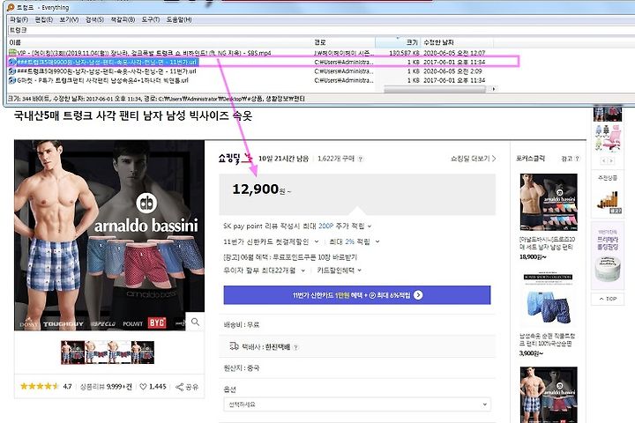This screenshot has height=423, width=635.
Task: Click the highlighted 11번가.url file icon
Action: 12,62
